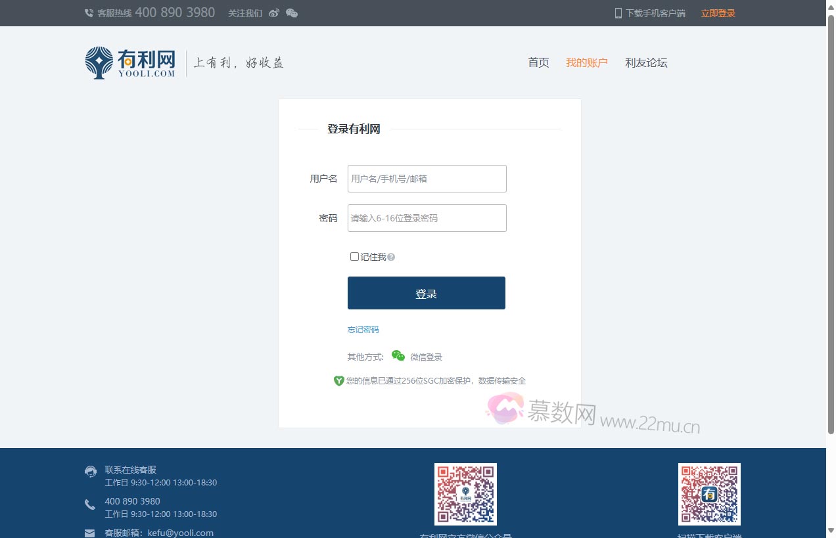Image resolution: width=836 pixels, height=538 pixels.
Task: Click the 忘记密码 link
Action: [363, 330]
